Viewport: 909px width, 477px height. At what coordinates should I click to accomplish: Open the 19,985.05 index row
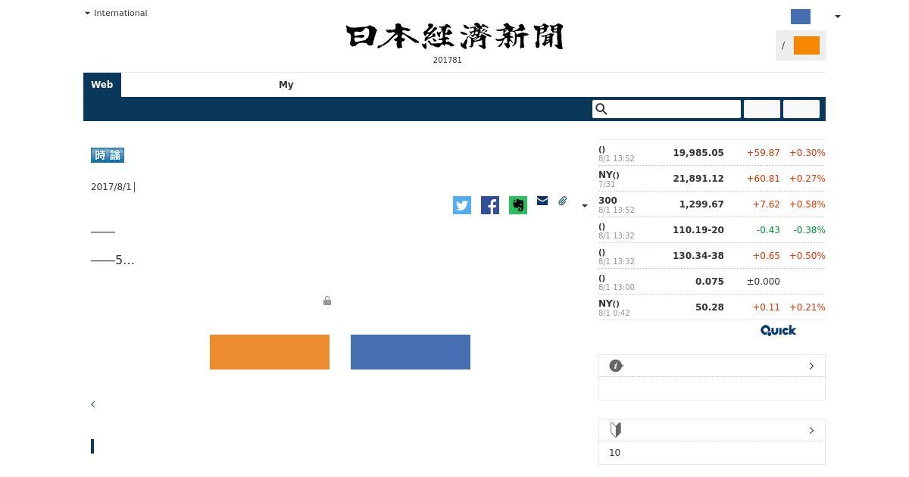click(712, 153)
